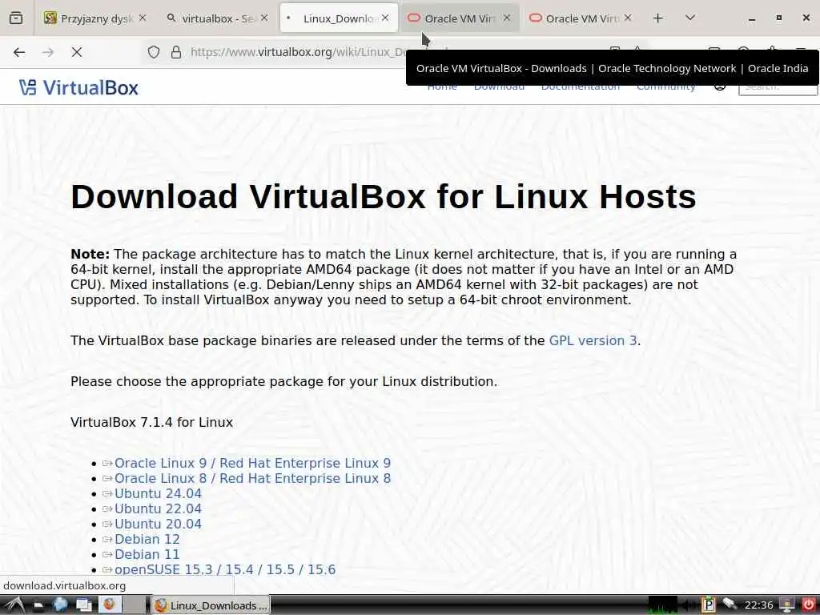
Task: Click the 22:36 clock in taskbar
Action: (x=759, y=605)
